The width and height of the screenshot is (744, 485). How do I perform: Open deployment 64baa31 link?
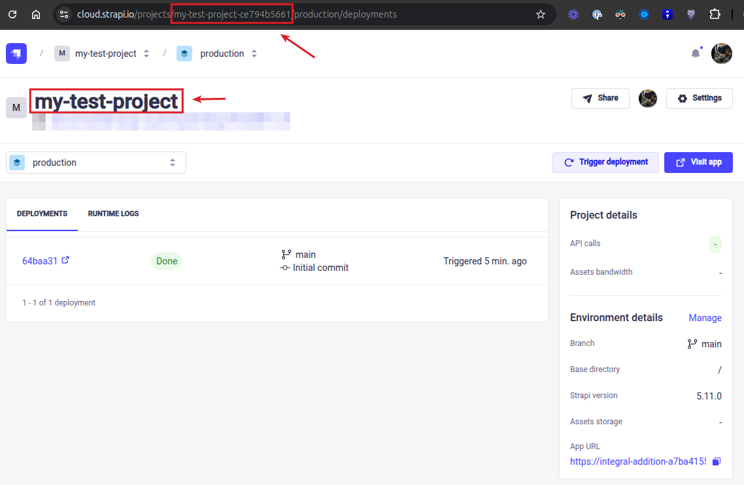point(40,261)
